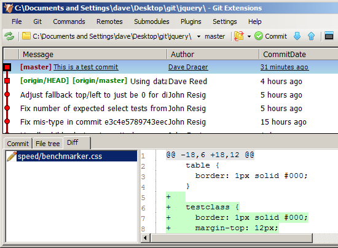Click the stash folders icon in toolbar

(x=239, y=36)
